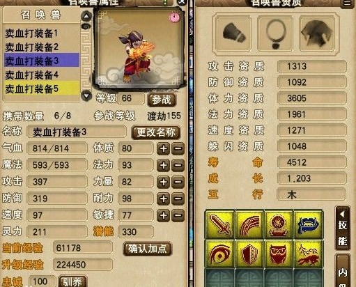Select the red eye swirl skill
356x287 pixels.
(219, 254)
